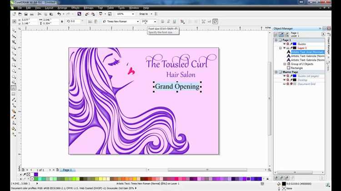Toggle Document Grid layer visibility eye
Image resolution: width=341 pixels, height=191 pixels.
point(284,84)
